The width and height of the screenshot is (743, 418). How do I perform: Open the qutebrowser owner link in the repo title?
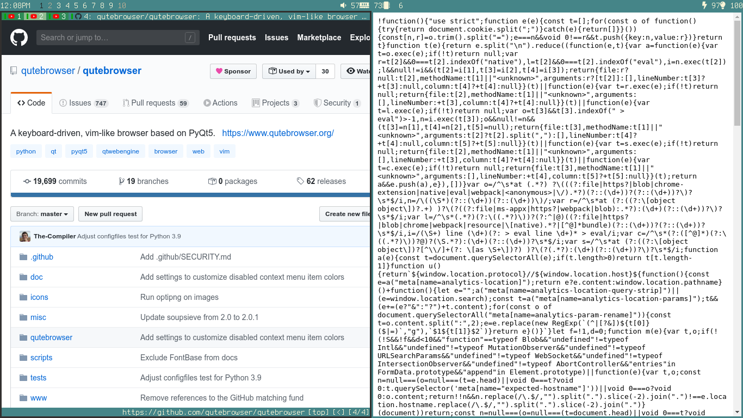pos(48,71)
